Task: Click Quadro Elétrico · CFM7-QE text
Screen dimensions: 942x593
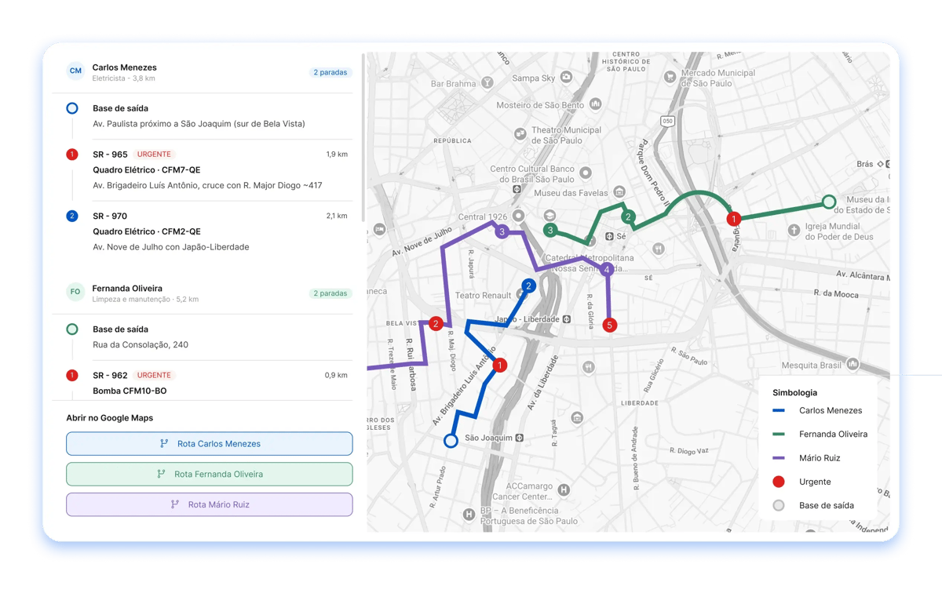Action: 147,169
